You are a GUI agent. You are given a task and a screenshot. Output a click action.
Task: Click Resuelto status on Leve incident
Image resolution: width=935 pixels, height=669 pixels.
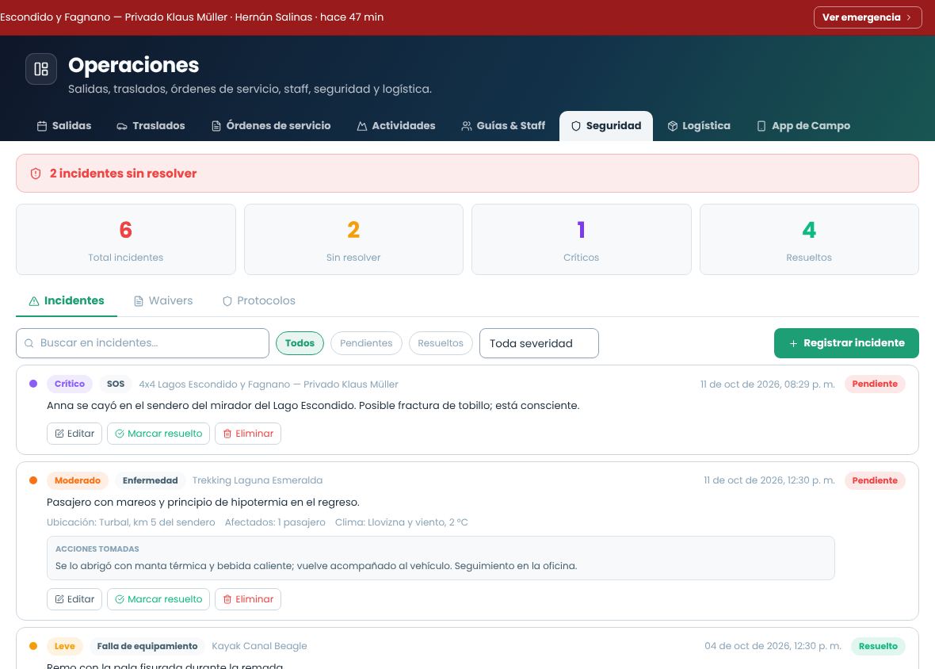click(879, 646)
